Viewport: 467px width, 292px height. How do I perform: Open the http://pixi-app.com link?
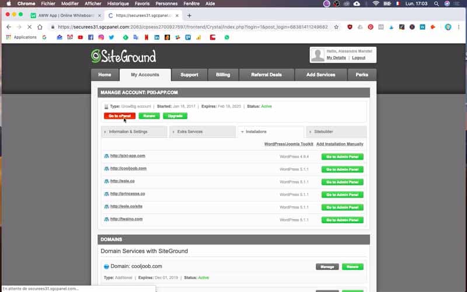128,156
